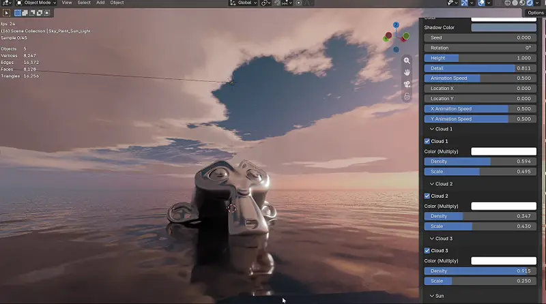Collapse the Sun section
The width and height of the screenshot is (546, 304).
(x=437, y=296)
